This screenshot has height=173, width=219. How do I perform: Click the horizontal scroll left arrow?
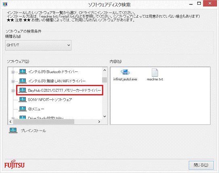click(x=10, y=122)
